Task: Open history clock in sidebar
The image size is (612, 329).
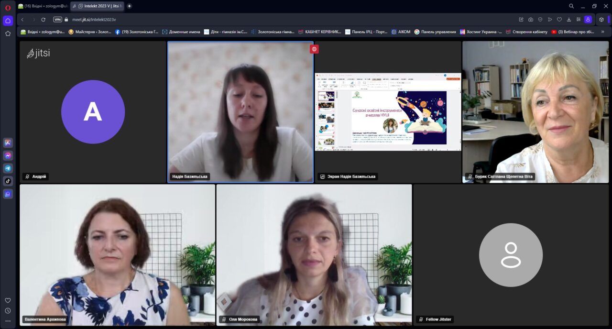Action: click(8, 311)
